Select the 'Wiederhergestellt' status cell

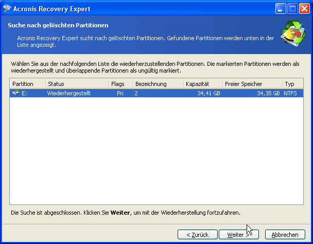pyautogui.click(x=69, y=93)
